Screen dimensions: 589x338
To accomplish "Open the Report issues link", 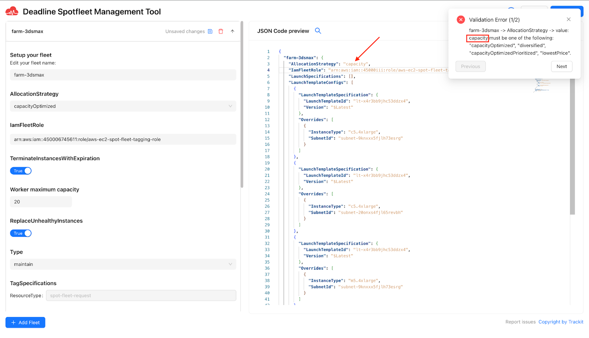I will tap(521, 322).
